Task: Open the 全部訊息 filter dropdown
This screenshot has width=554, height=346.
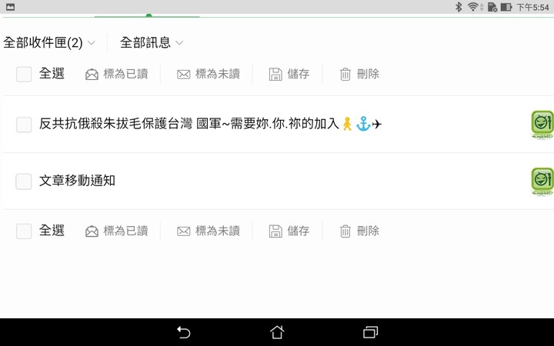Action: (x=152, y=43)
